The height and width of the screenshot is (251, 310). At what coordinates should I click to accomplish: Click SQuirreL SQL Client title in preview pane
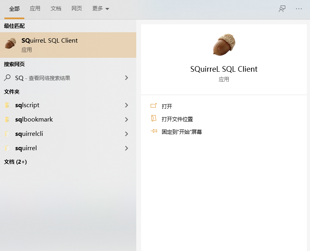click(x=224, y=69)
